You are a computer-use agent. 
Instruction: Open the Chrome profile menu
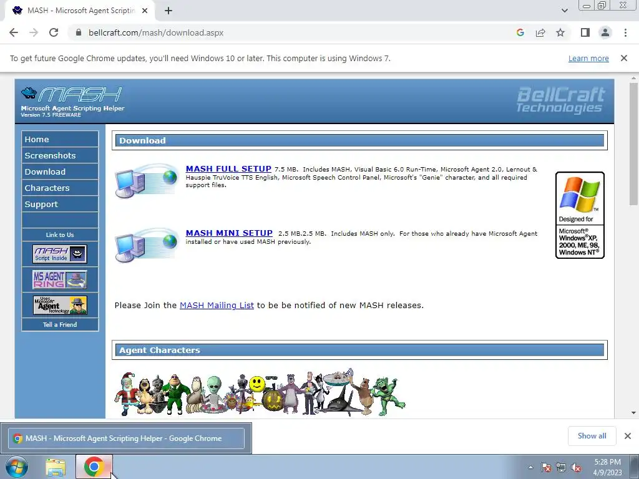coord(605,32)
